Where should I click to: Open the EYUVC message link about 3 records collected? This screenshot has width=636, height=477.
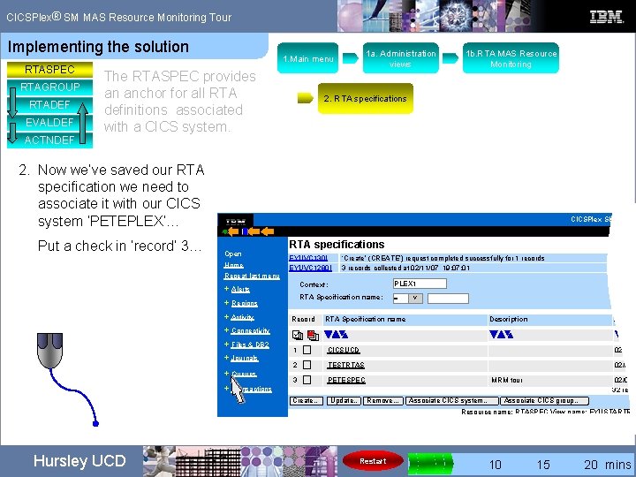pyautogui.click(x=310, y=268)
